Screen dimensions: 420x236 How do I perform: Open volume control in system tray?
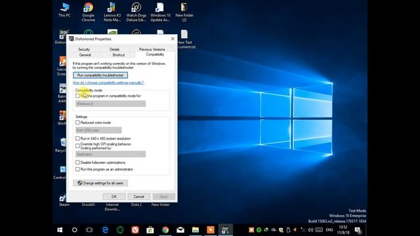tap(310, 230)
